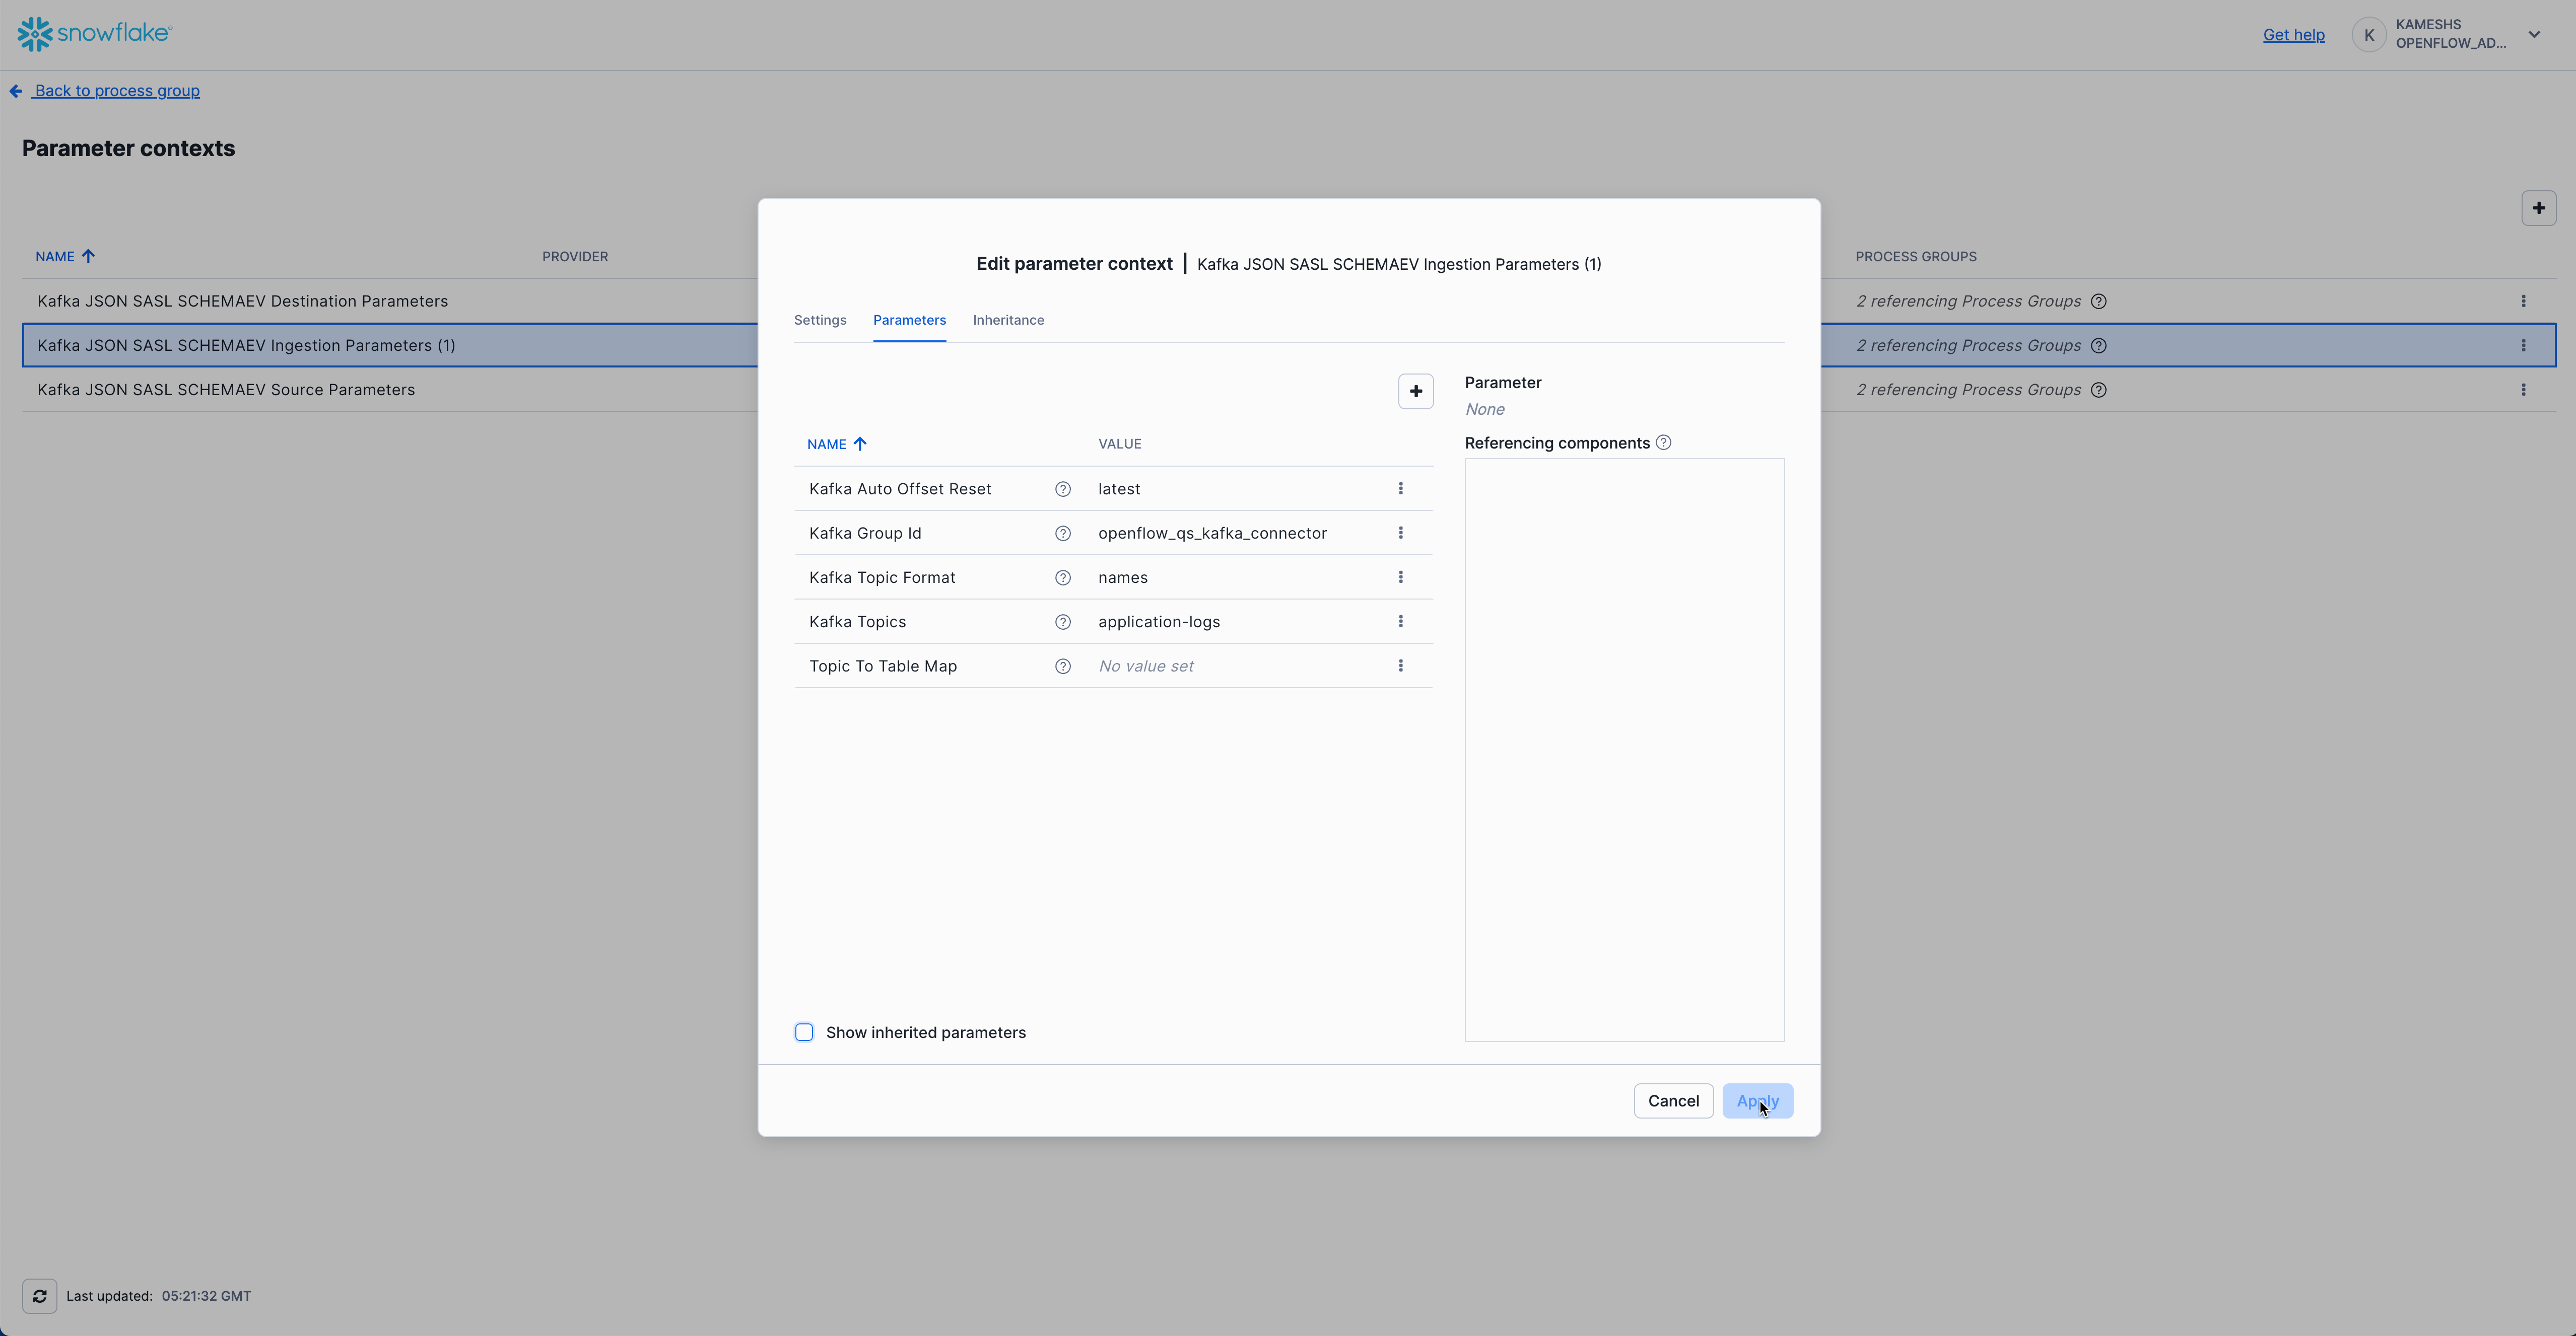Add a new parameter context from top right

tap(2538, 208)
